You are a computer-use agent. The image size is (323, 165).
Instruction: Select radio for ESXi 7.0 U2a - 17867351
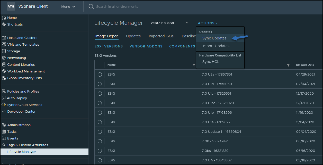pos(100,75)
